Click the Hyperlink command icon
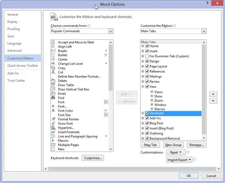 click(53, 128)
